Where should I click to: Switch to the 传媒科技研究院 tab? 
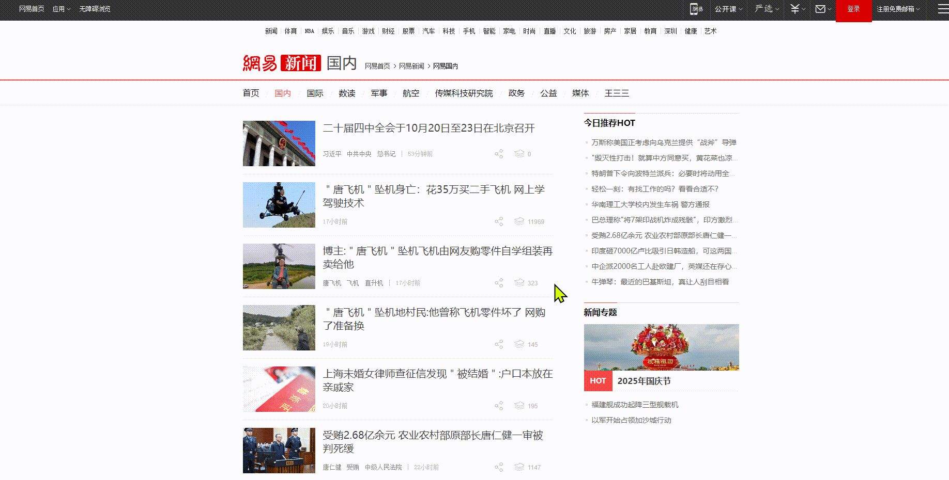point(464,93)
